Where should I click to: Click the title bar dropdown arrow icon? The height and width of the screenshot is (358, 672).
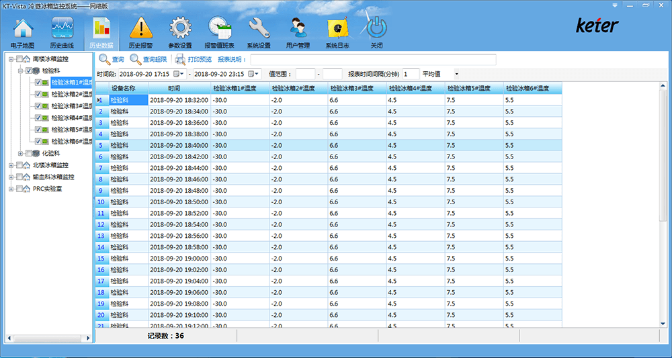(615, 5)
